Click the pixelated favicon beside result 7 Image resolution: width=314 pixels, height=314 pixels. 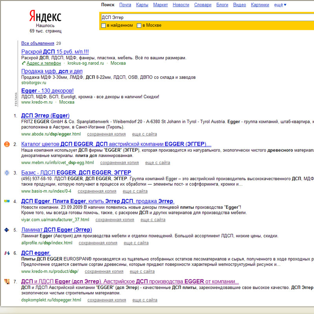7,281
